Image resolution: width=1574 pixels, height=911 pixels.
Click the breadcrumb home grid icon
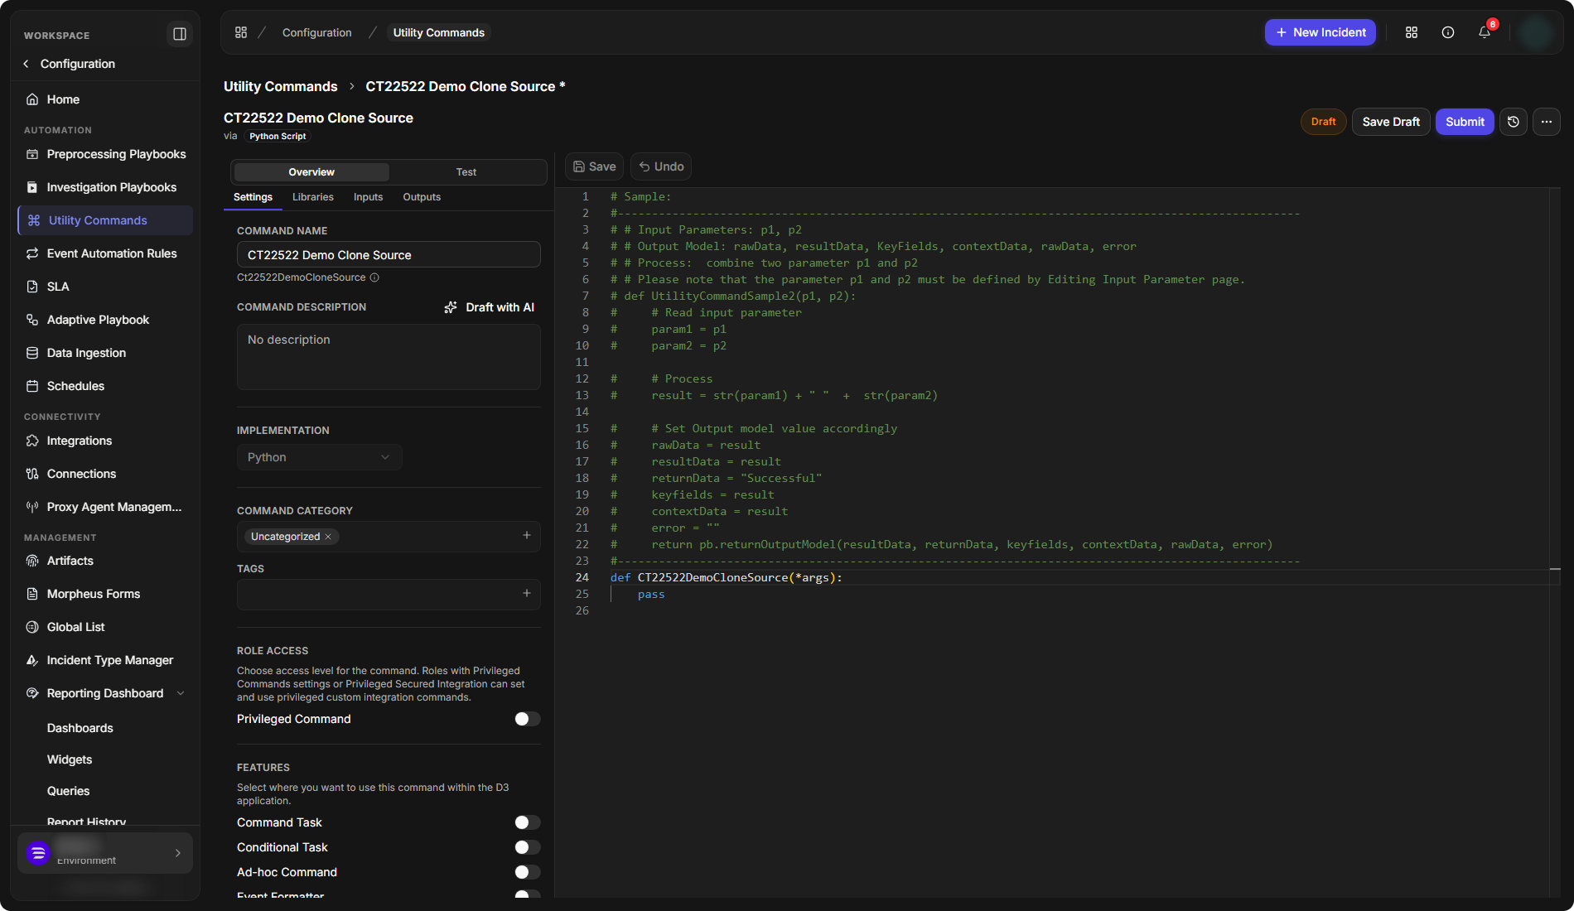[241, 32]
